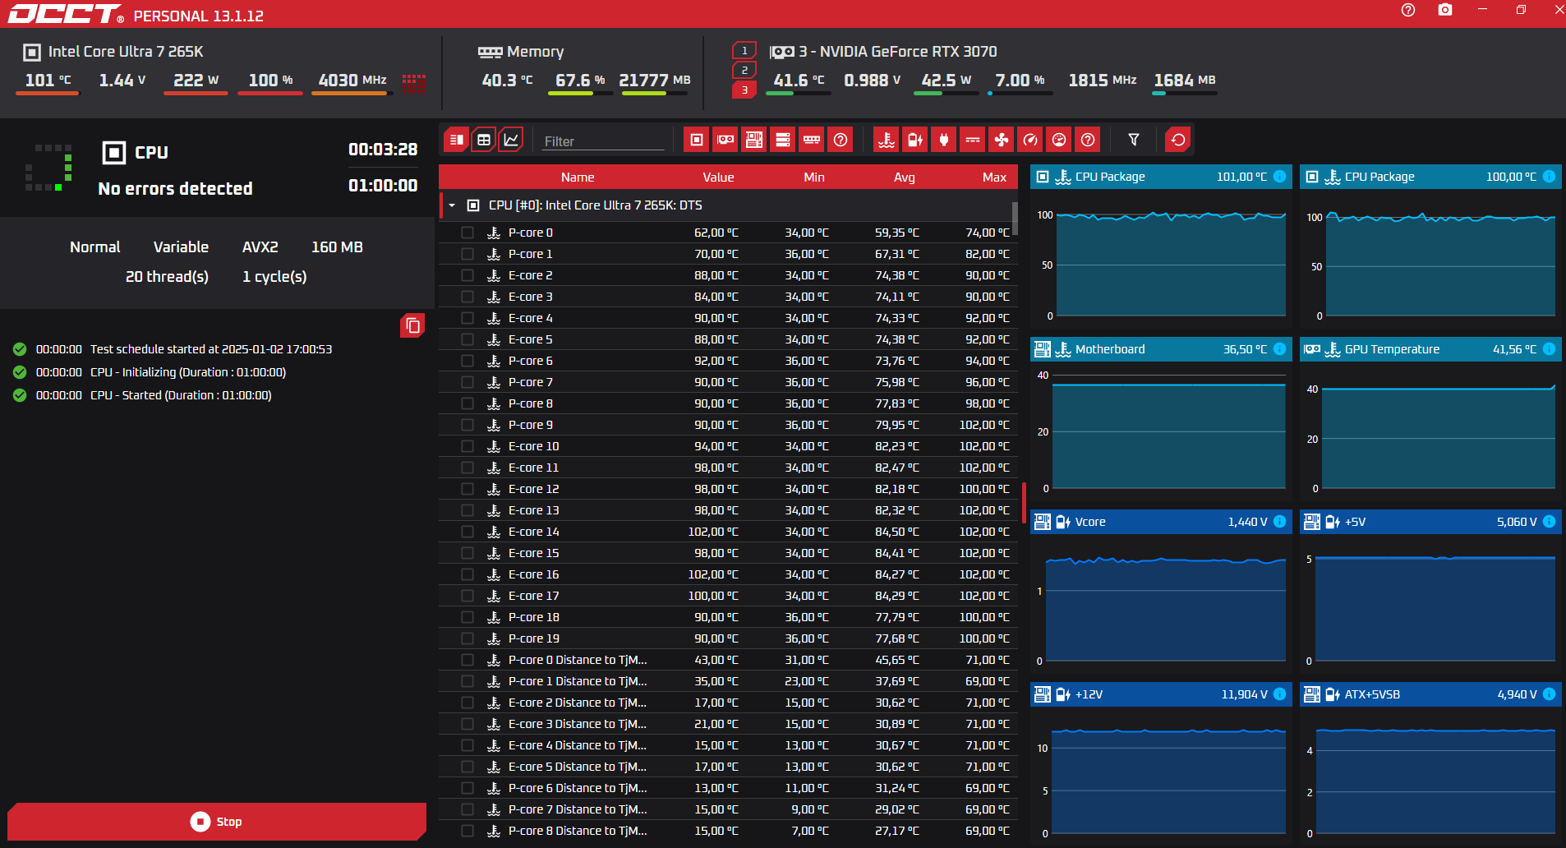
Task: Tick the E-core 2 temperature row checkbox
Action: pos(467,275)
